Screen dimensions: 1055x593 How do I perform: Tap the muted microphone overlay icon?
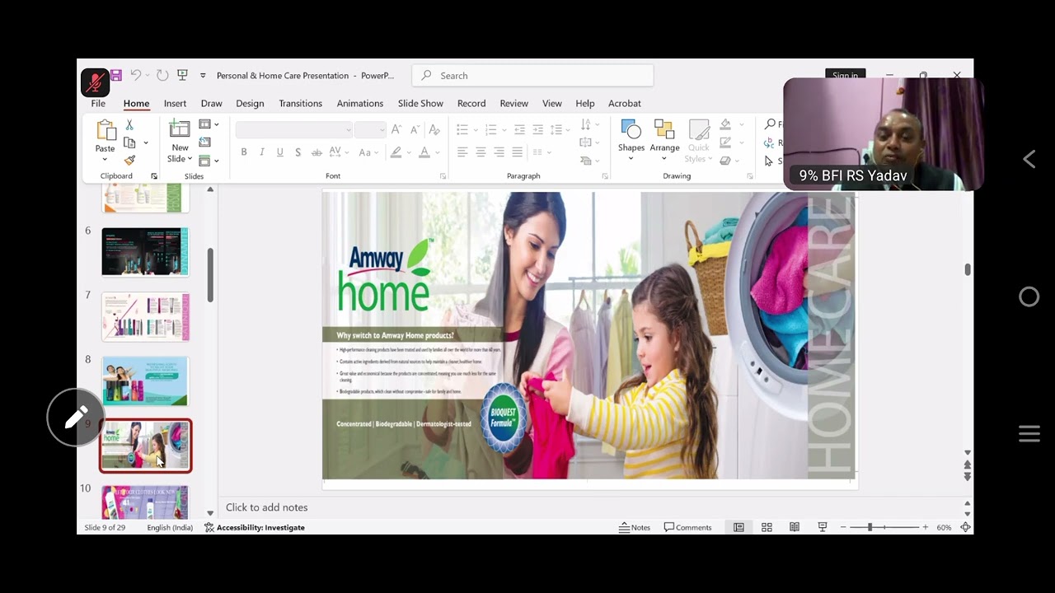pos(95,82)
